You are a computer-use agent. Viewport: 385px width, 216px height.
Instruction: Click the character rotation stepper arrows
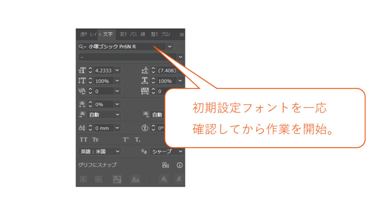pyautogui.click(x=153, y=128)
